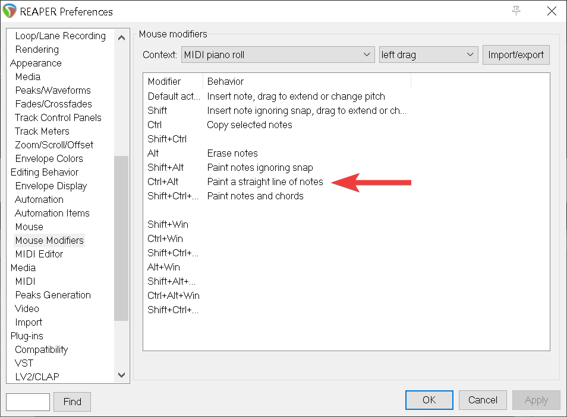The height and width of the screenshot is (417, 567).
Task: Select Mouse Modifiers in sidebar
Action: (x=49, y=240)
